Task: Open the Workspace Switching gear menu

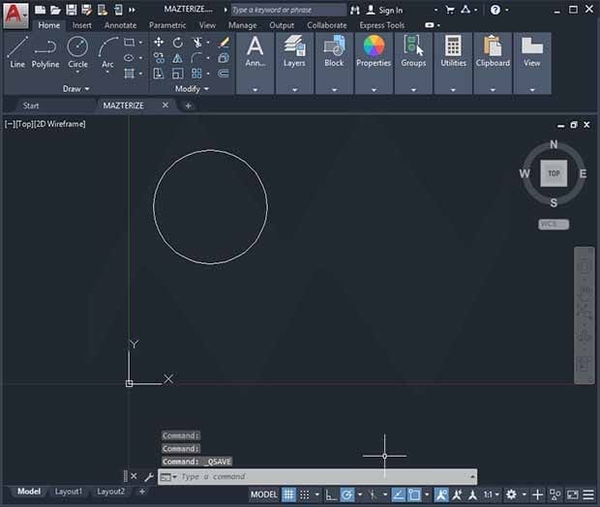Action: 511,494
